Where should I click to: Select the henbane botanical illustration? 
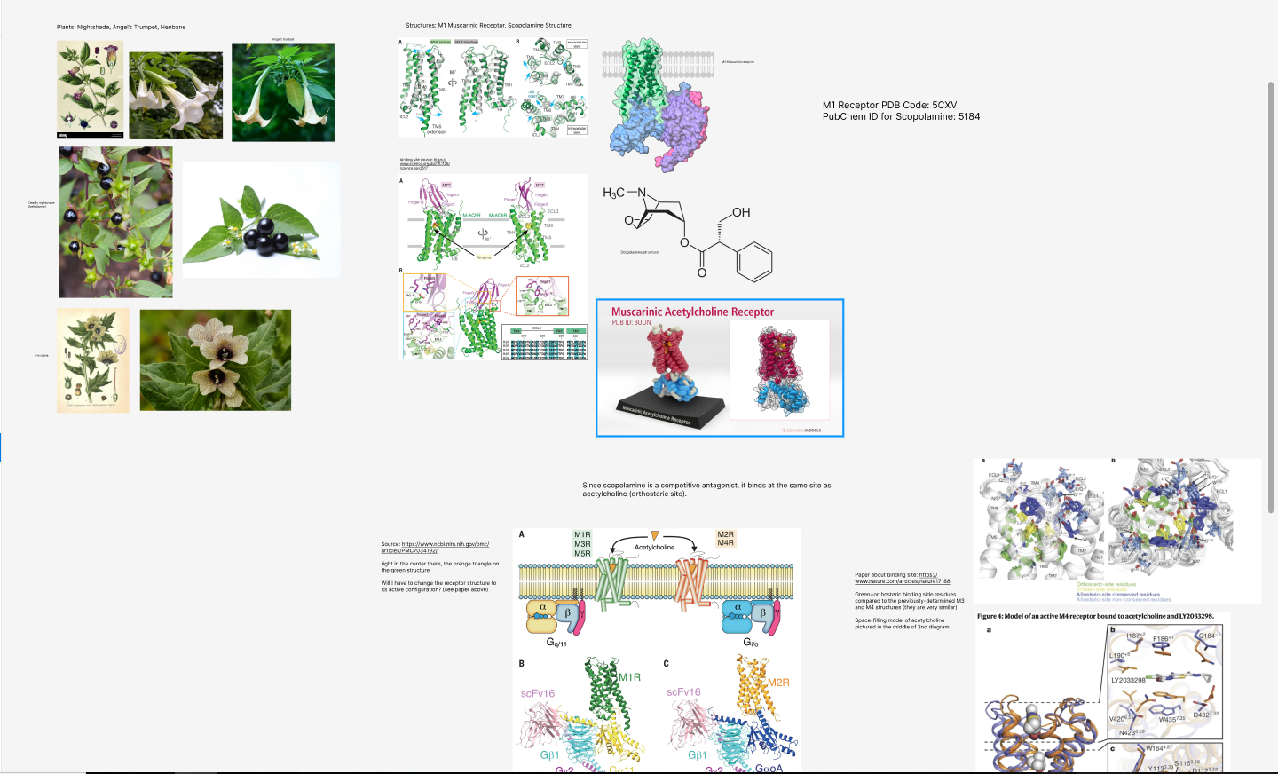93,360
